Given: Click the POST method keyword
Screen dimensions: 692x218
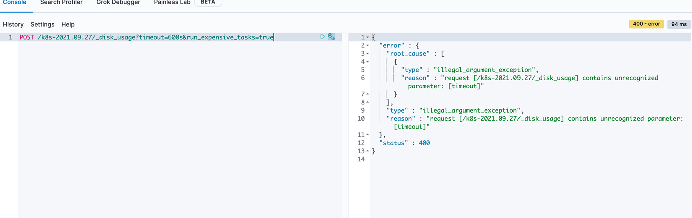Looking at the screenshot, I should click(27, 37).
